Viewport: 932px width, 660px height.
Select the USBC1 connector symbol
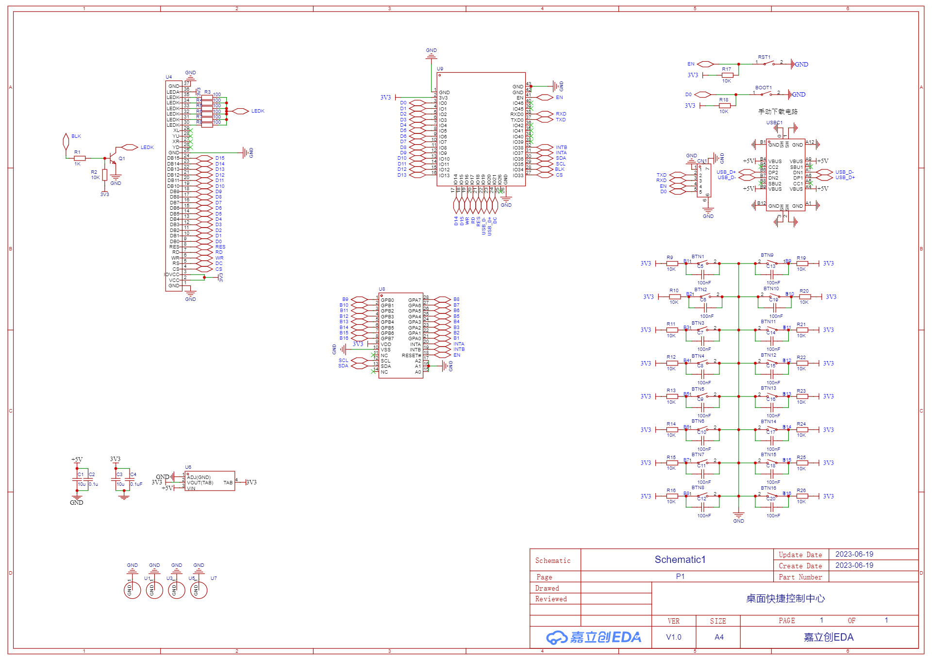(x=785, y=175)
